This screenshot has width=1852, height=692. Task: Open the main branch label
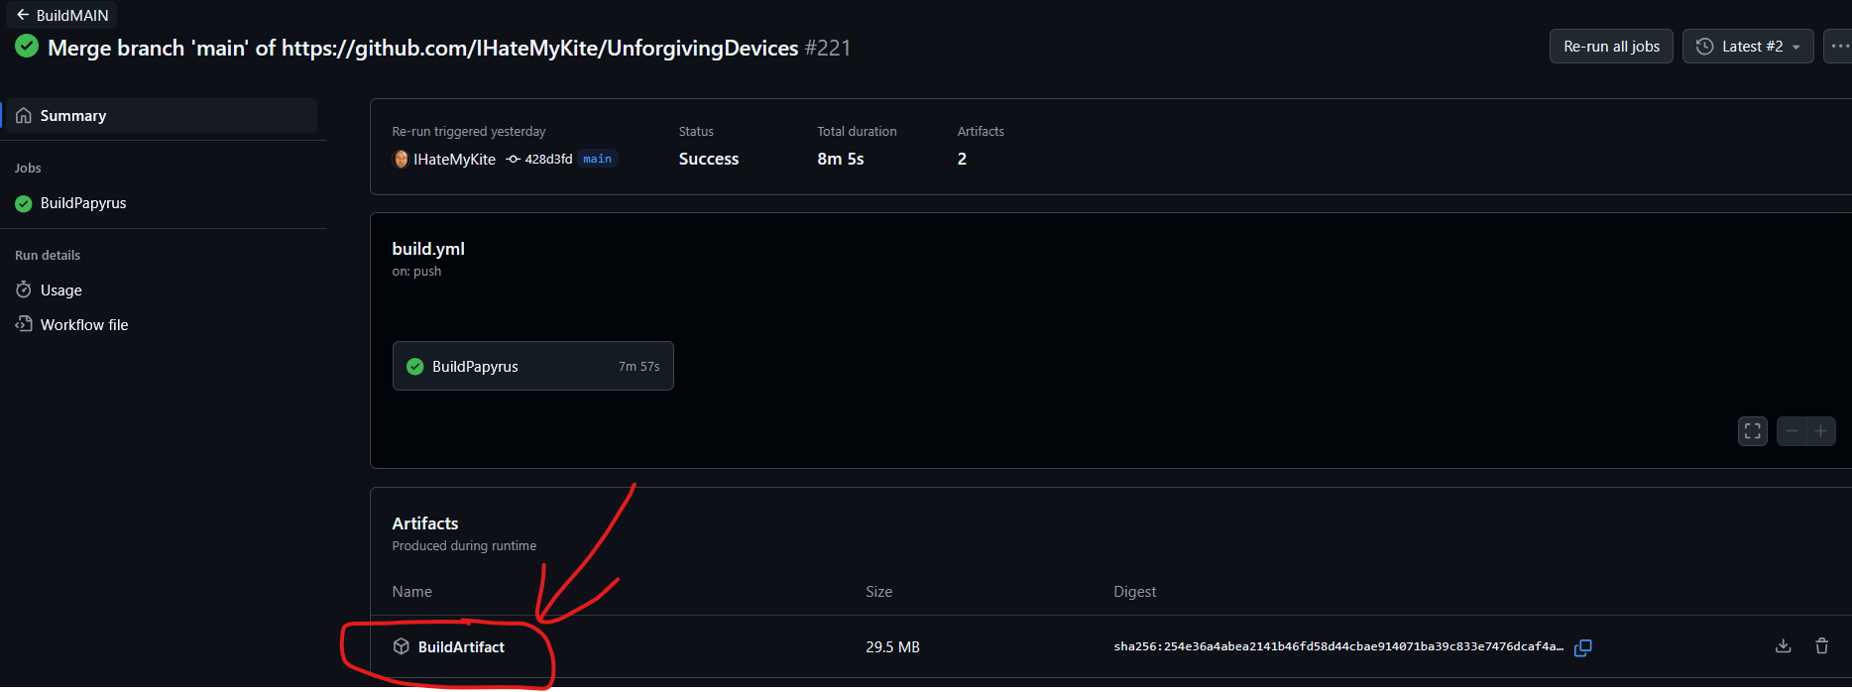(598, 159)
